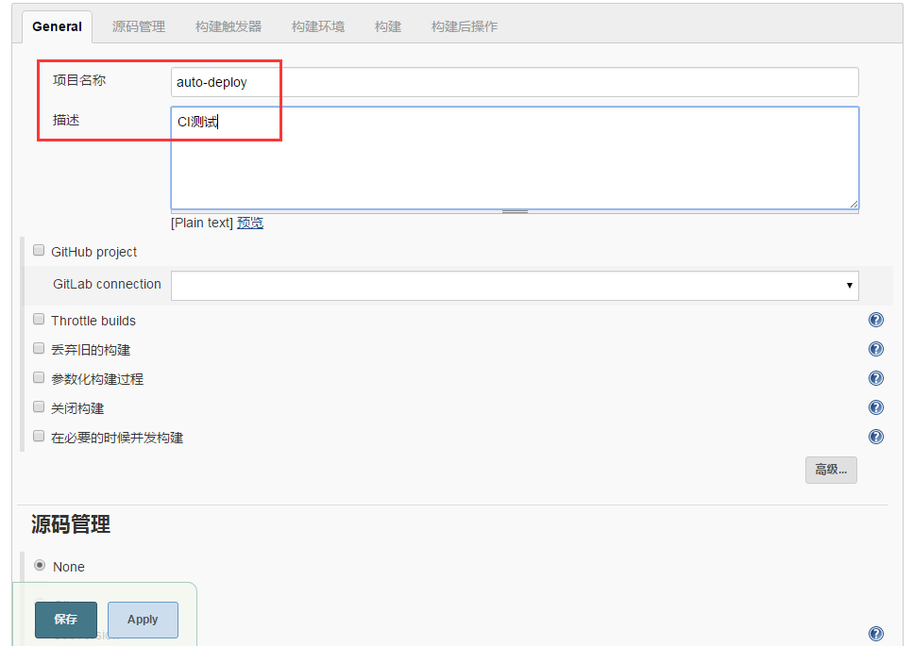Viewport: 913px width, 646px height.
Task: Open help icon for 关闭构建
Action: click(x=876, y=407)
